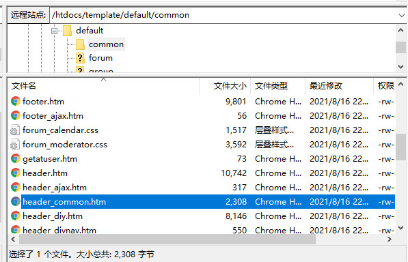Select the file header.htm
Screen dimensions: 408x262
[45, 173]
